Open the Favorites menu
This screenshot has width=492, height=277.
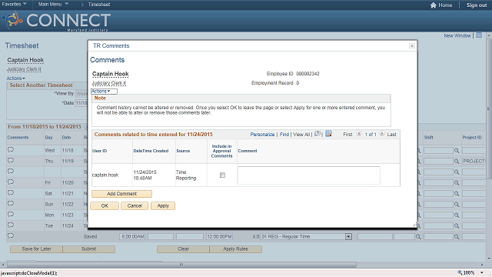(x=14, y=5)
